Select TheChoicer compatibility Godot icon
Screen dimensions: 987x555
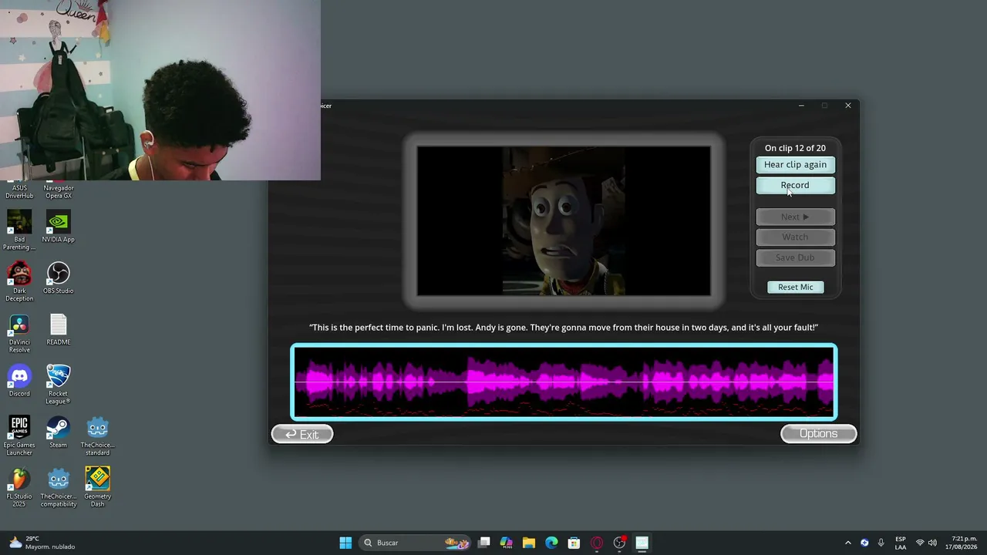click(x=59, y=488)
